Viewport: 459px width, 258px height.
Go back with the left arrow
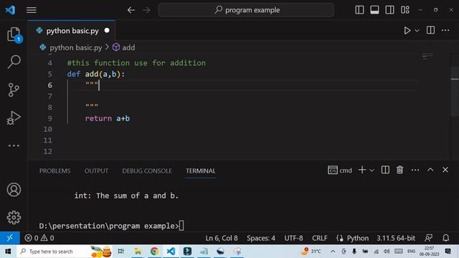[x=131, y=10]
